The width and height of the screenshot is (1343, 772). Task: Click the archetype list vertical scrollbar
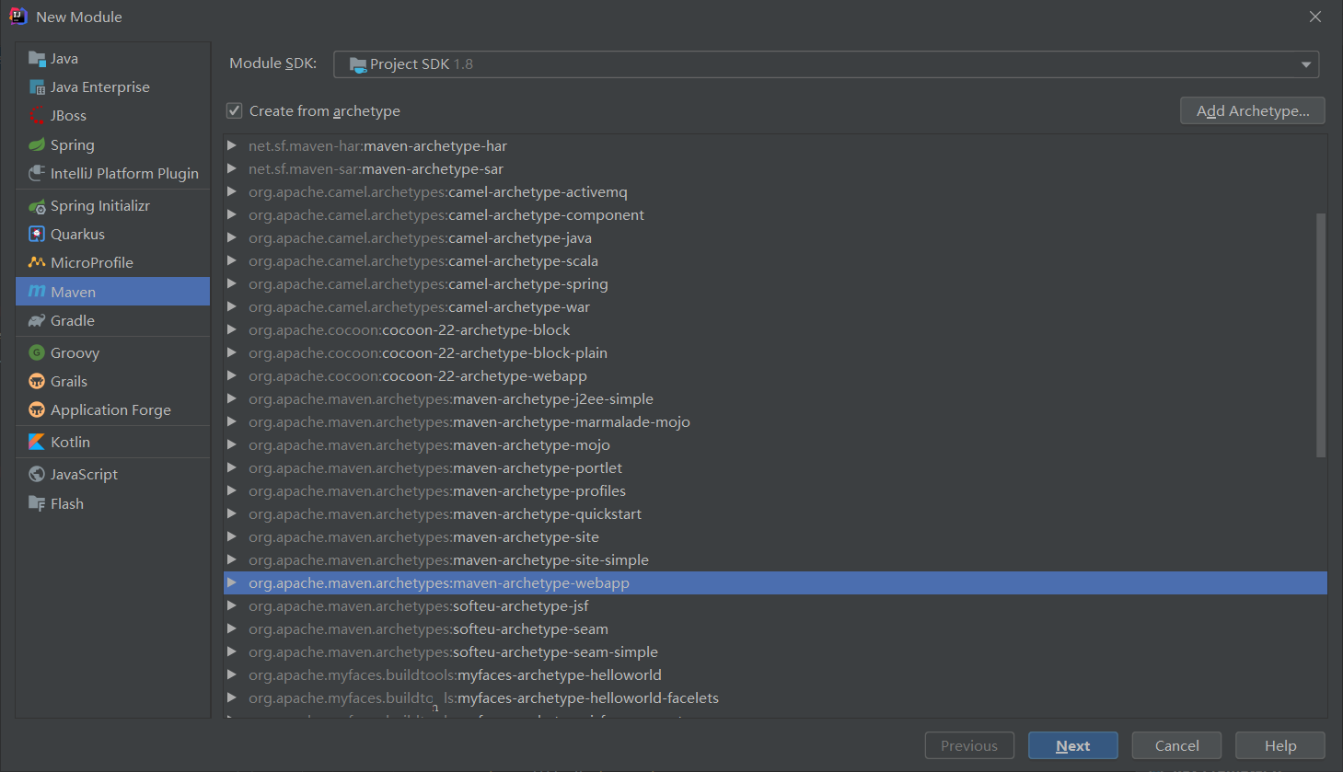[x=1321, y=335]
